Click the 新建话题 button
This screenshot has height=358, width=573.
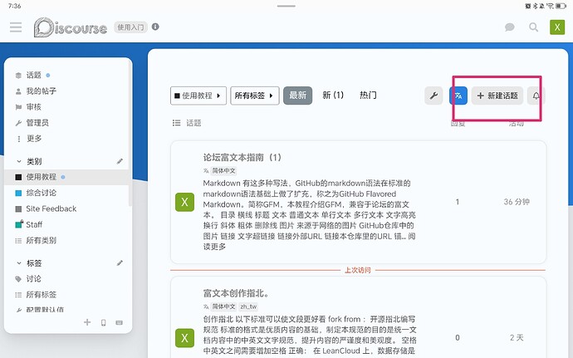497,96
